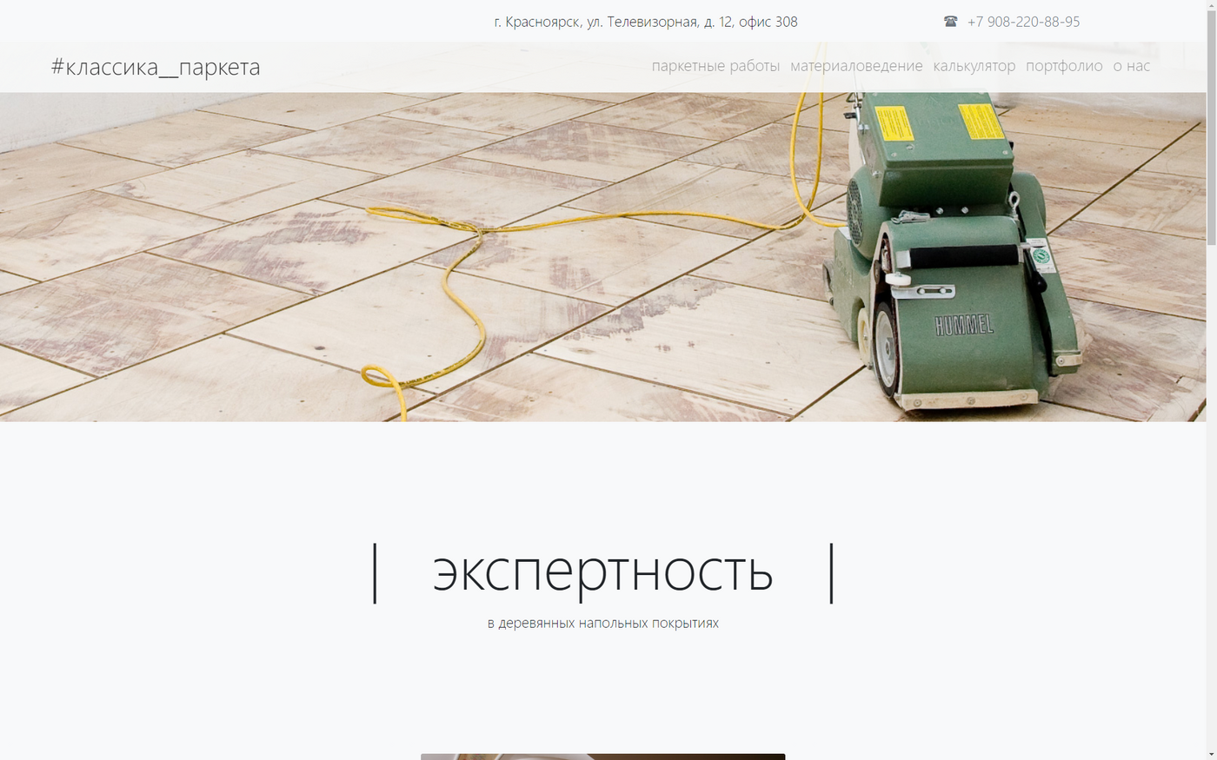Click the telephone icon beside the phone number
Viewport: 1217px width, 760px height.
[x=950, y=22]
